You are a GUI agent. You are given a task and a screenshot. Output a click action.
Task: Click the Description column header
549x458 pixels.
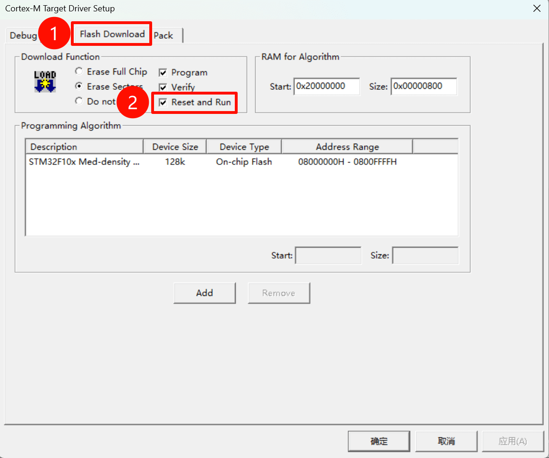pyautogui.click(x=84, y=147)
